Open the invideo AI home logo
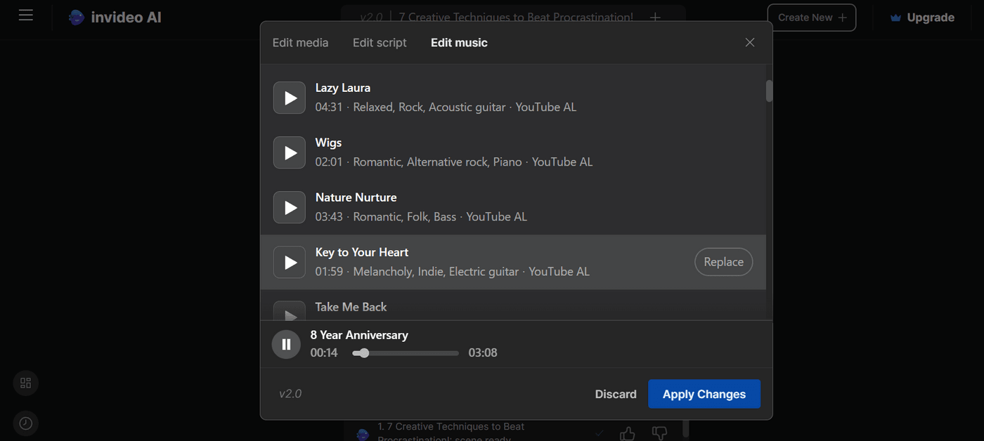 tap(115, 17)
